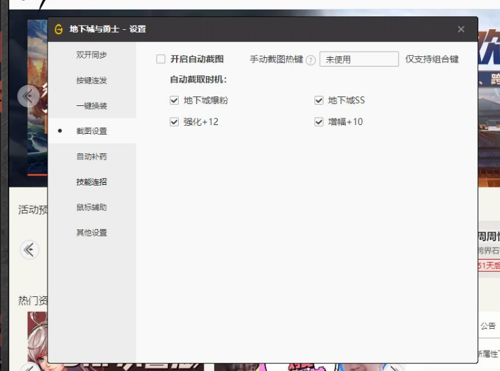
Task: Click the 手动截图热键 hotkey input field
Action: 359,59
